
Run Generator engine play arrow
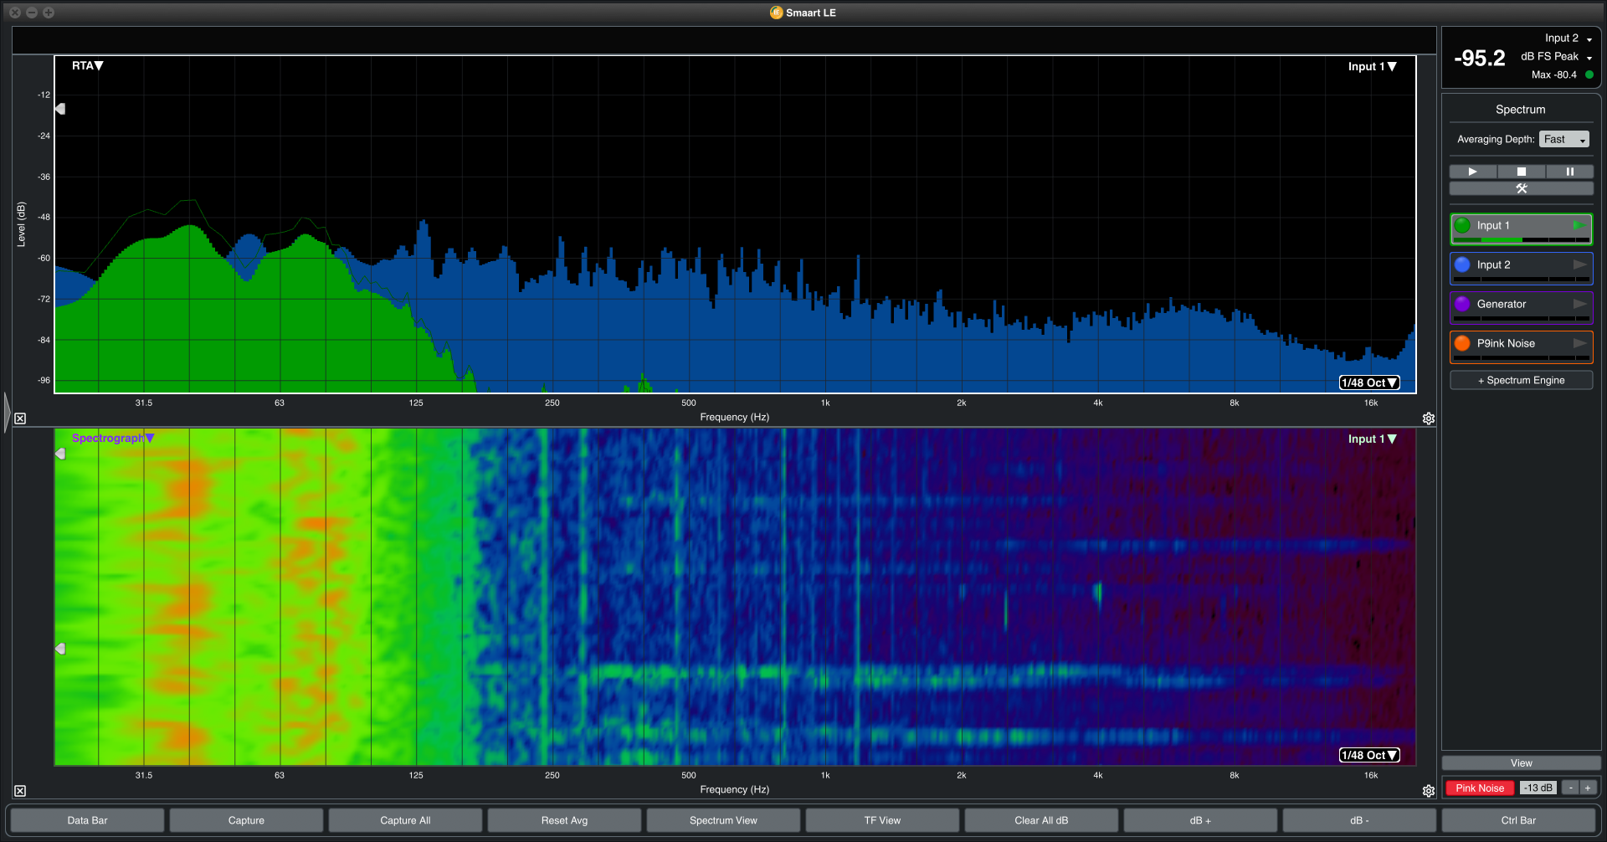tap(1579, 304)
